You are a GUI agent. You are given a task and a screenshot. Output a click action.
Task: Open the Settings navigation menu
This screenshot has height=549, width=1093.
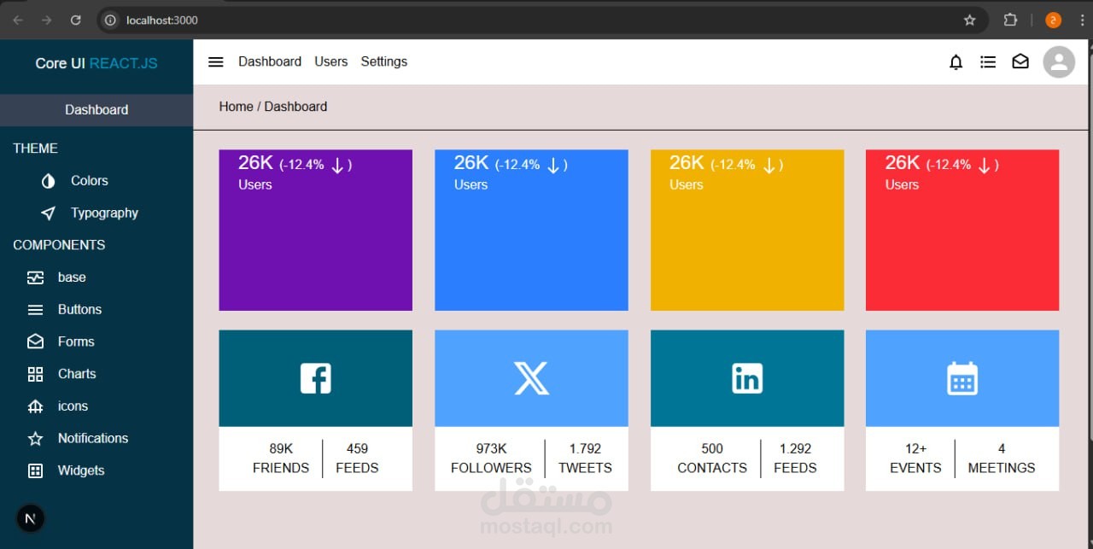(383, 61)
